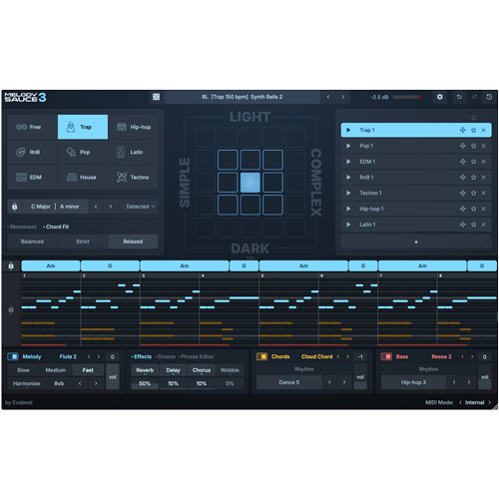Delete the Hip-hop 1 entry
499x499 pixels.
point(484,209)
